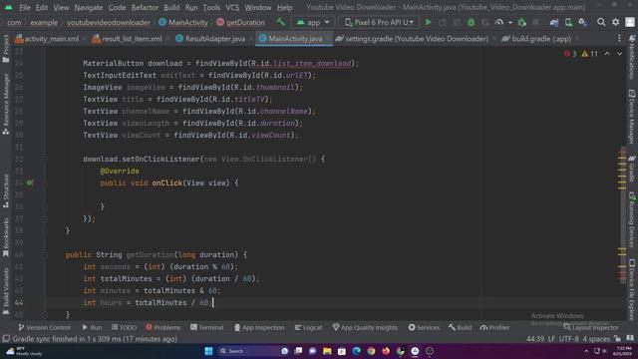638x359 pixels.
Task: Open IDE settings gear icon
Action: [616, 22]
